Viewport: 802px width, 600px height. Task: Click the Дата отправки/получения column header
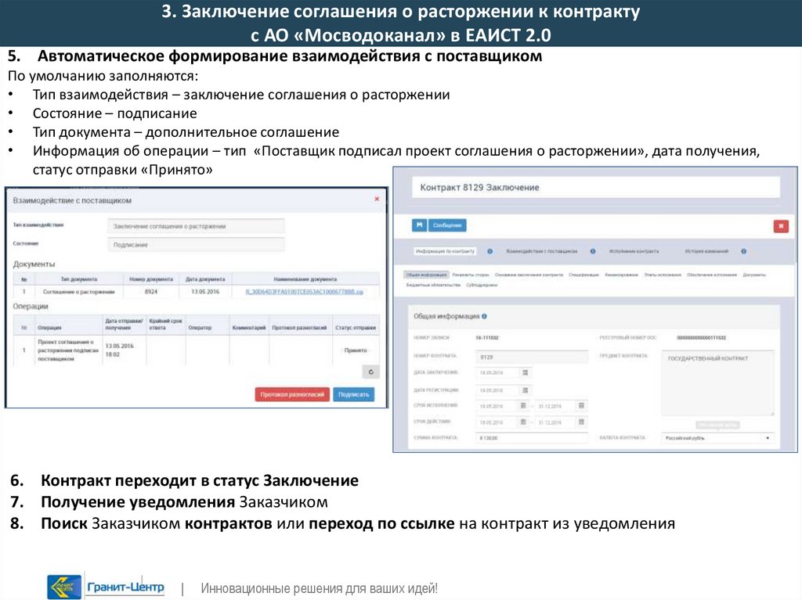pyautogui.click(x=125, y=325)
